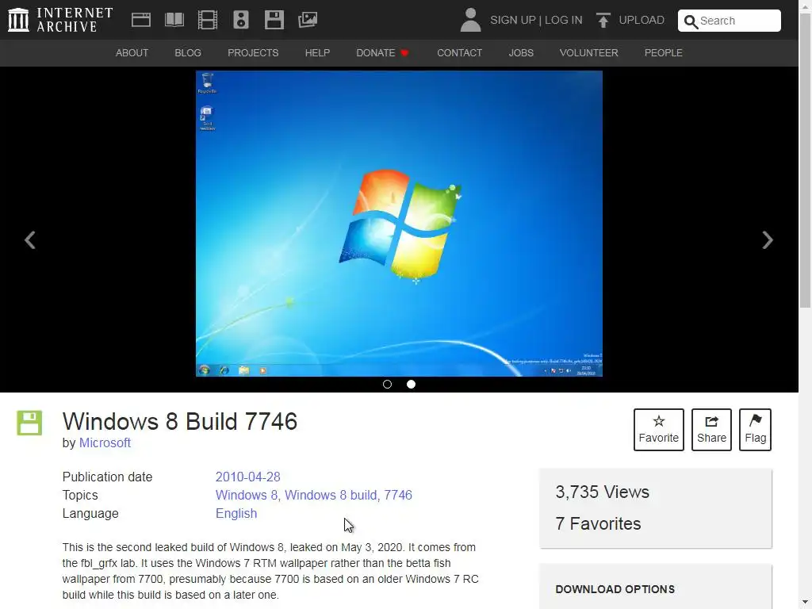Click the Flag button
Screen dimensions: 812x609
[755, 430]
